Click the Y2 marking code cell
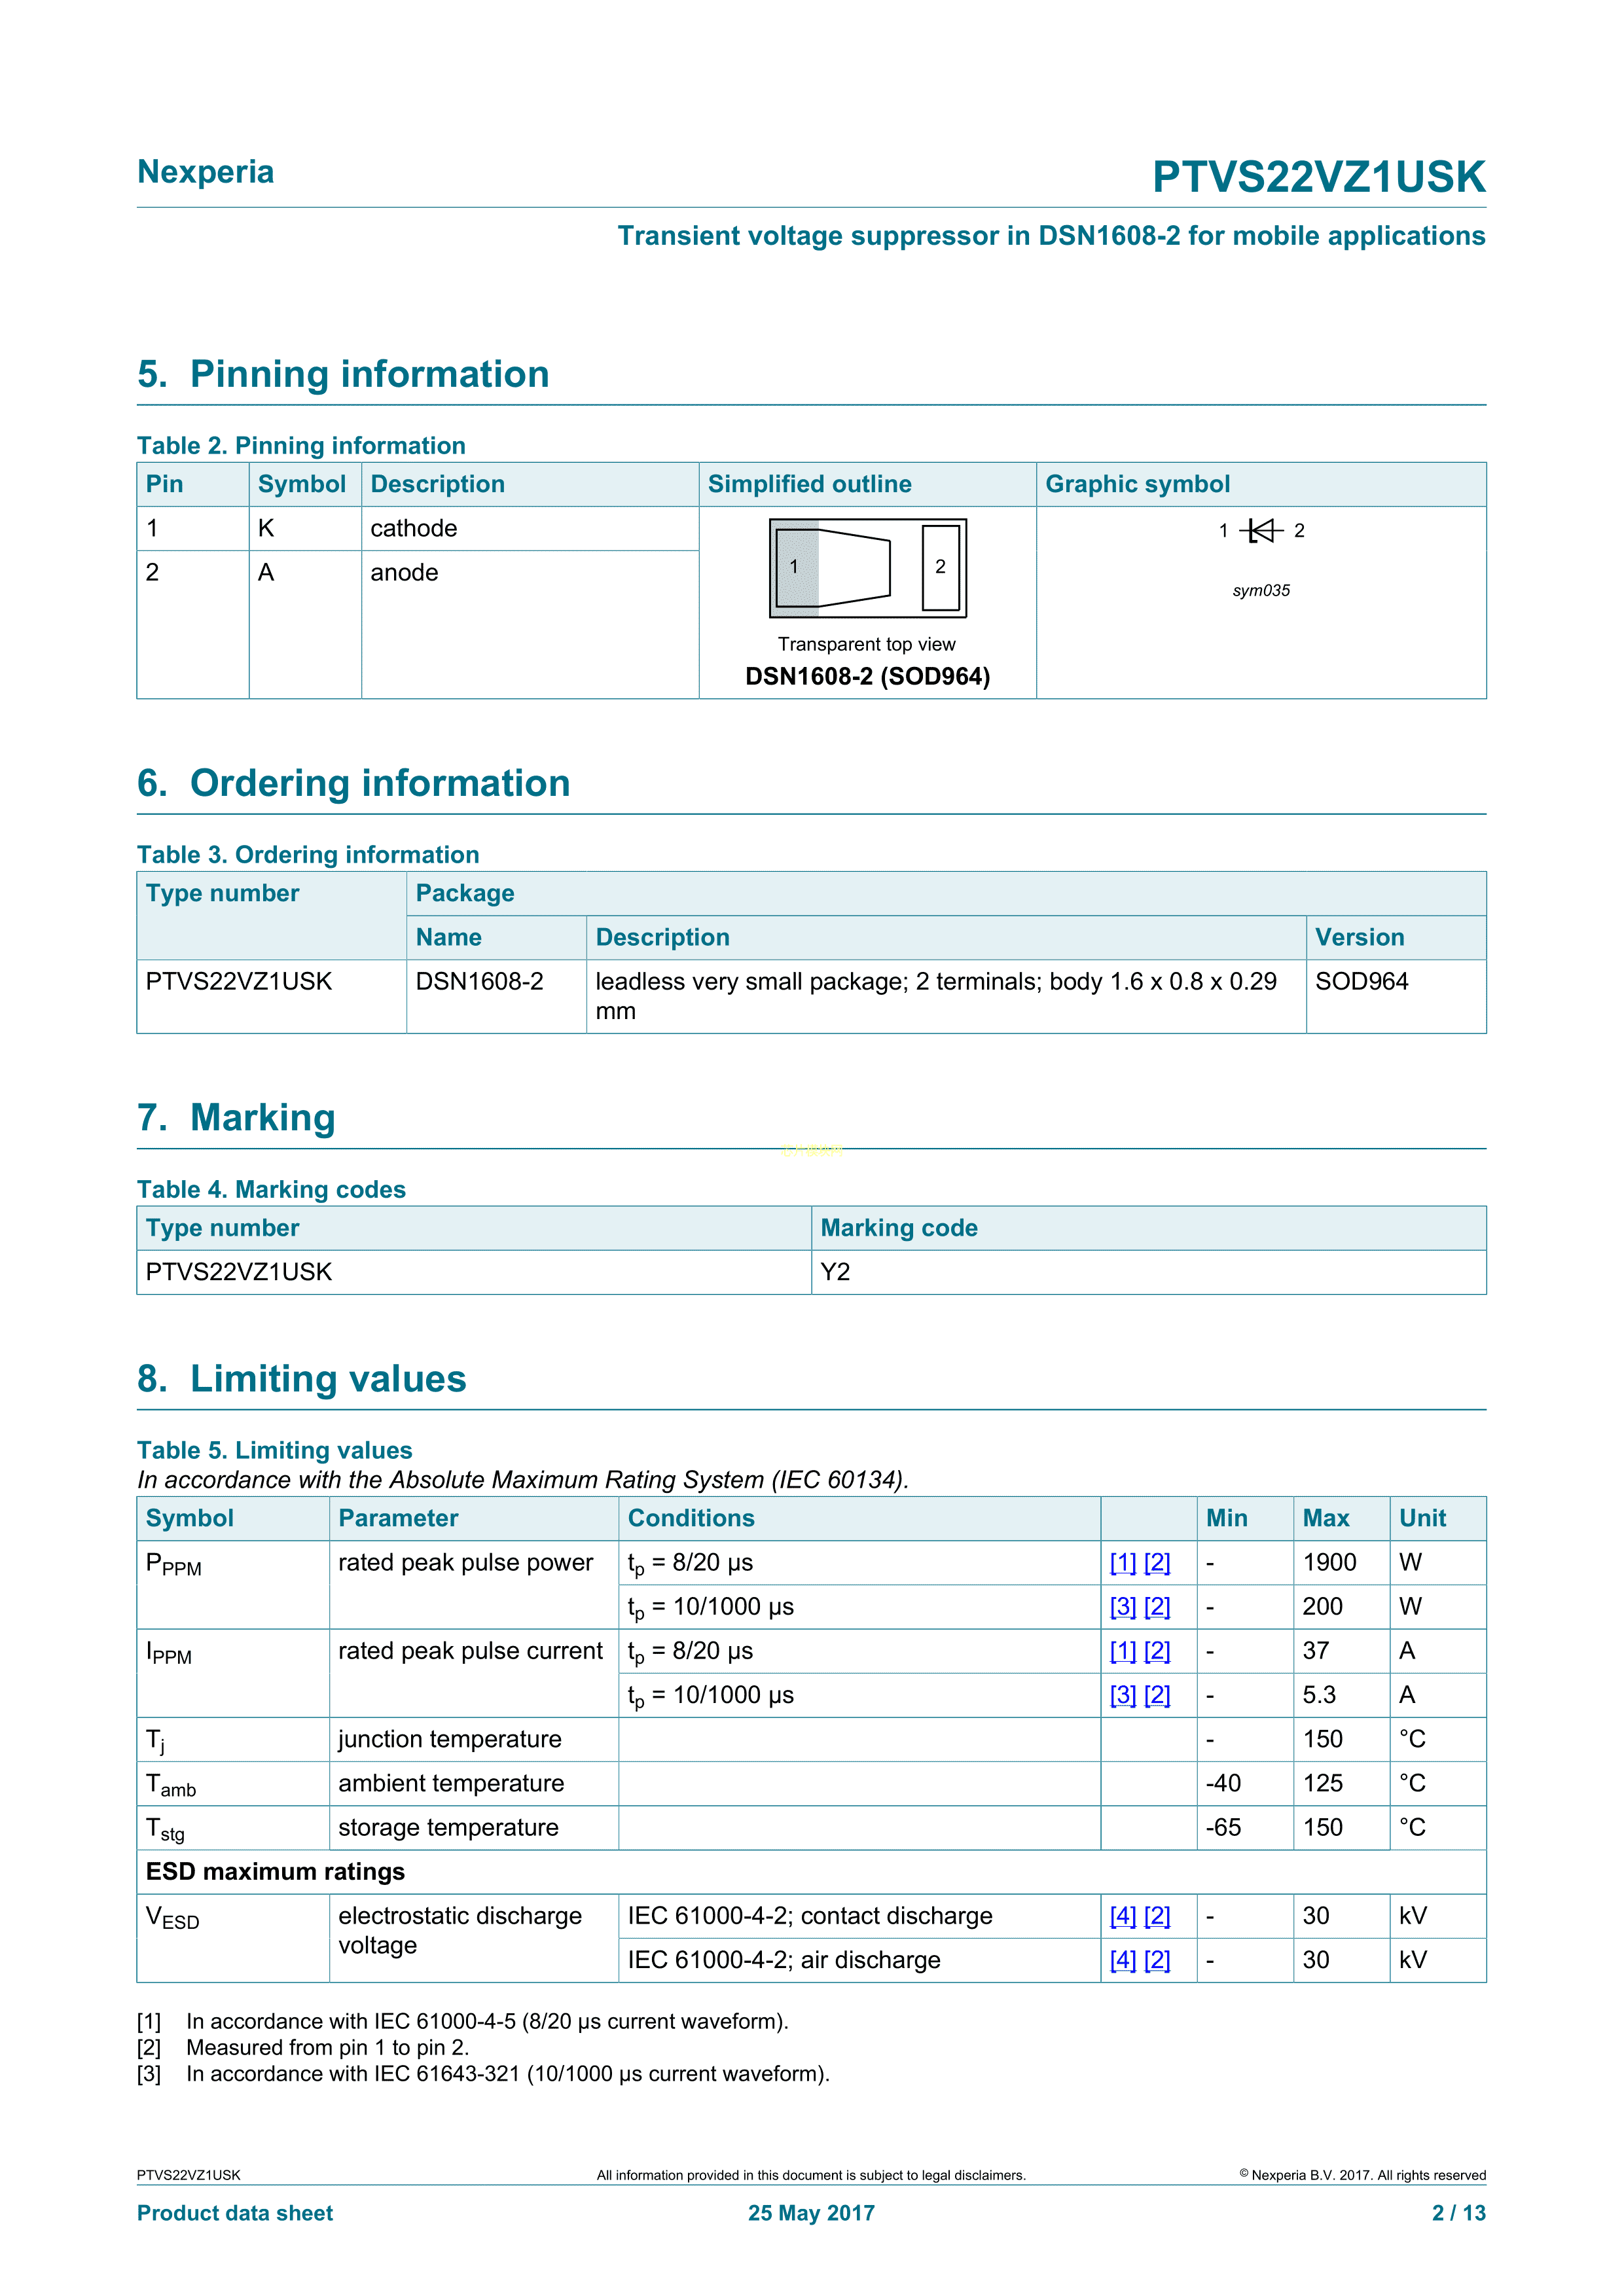The width and height of the screenshot is (1624, 2296). coord(835,1272)
